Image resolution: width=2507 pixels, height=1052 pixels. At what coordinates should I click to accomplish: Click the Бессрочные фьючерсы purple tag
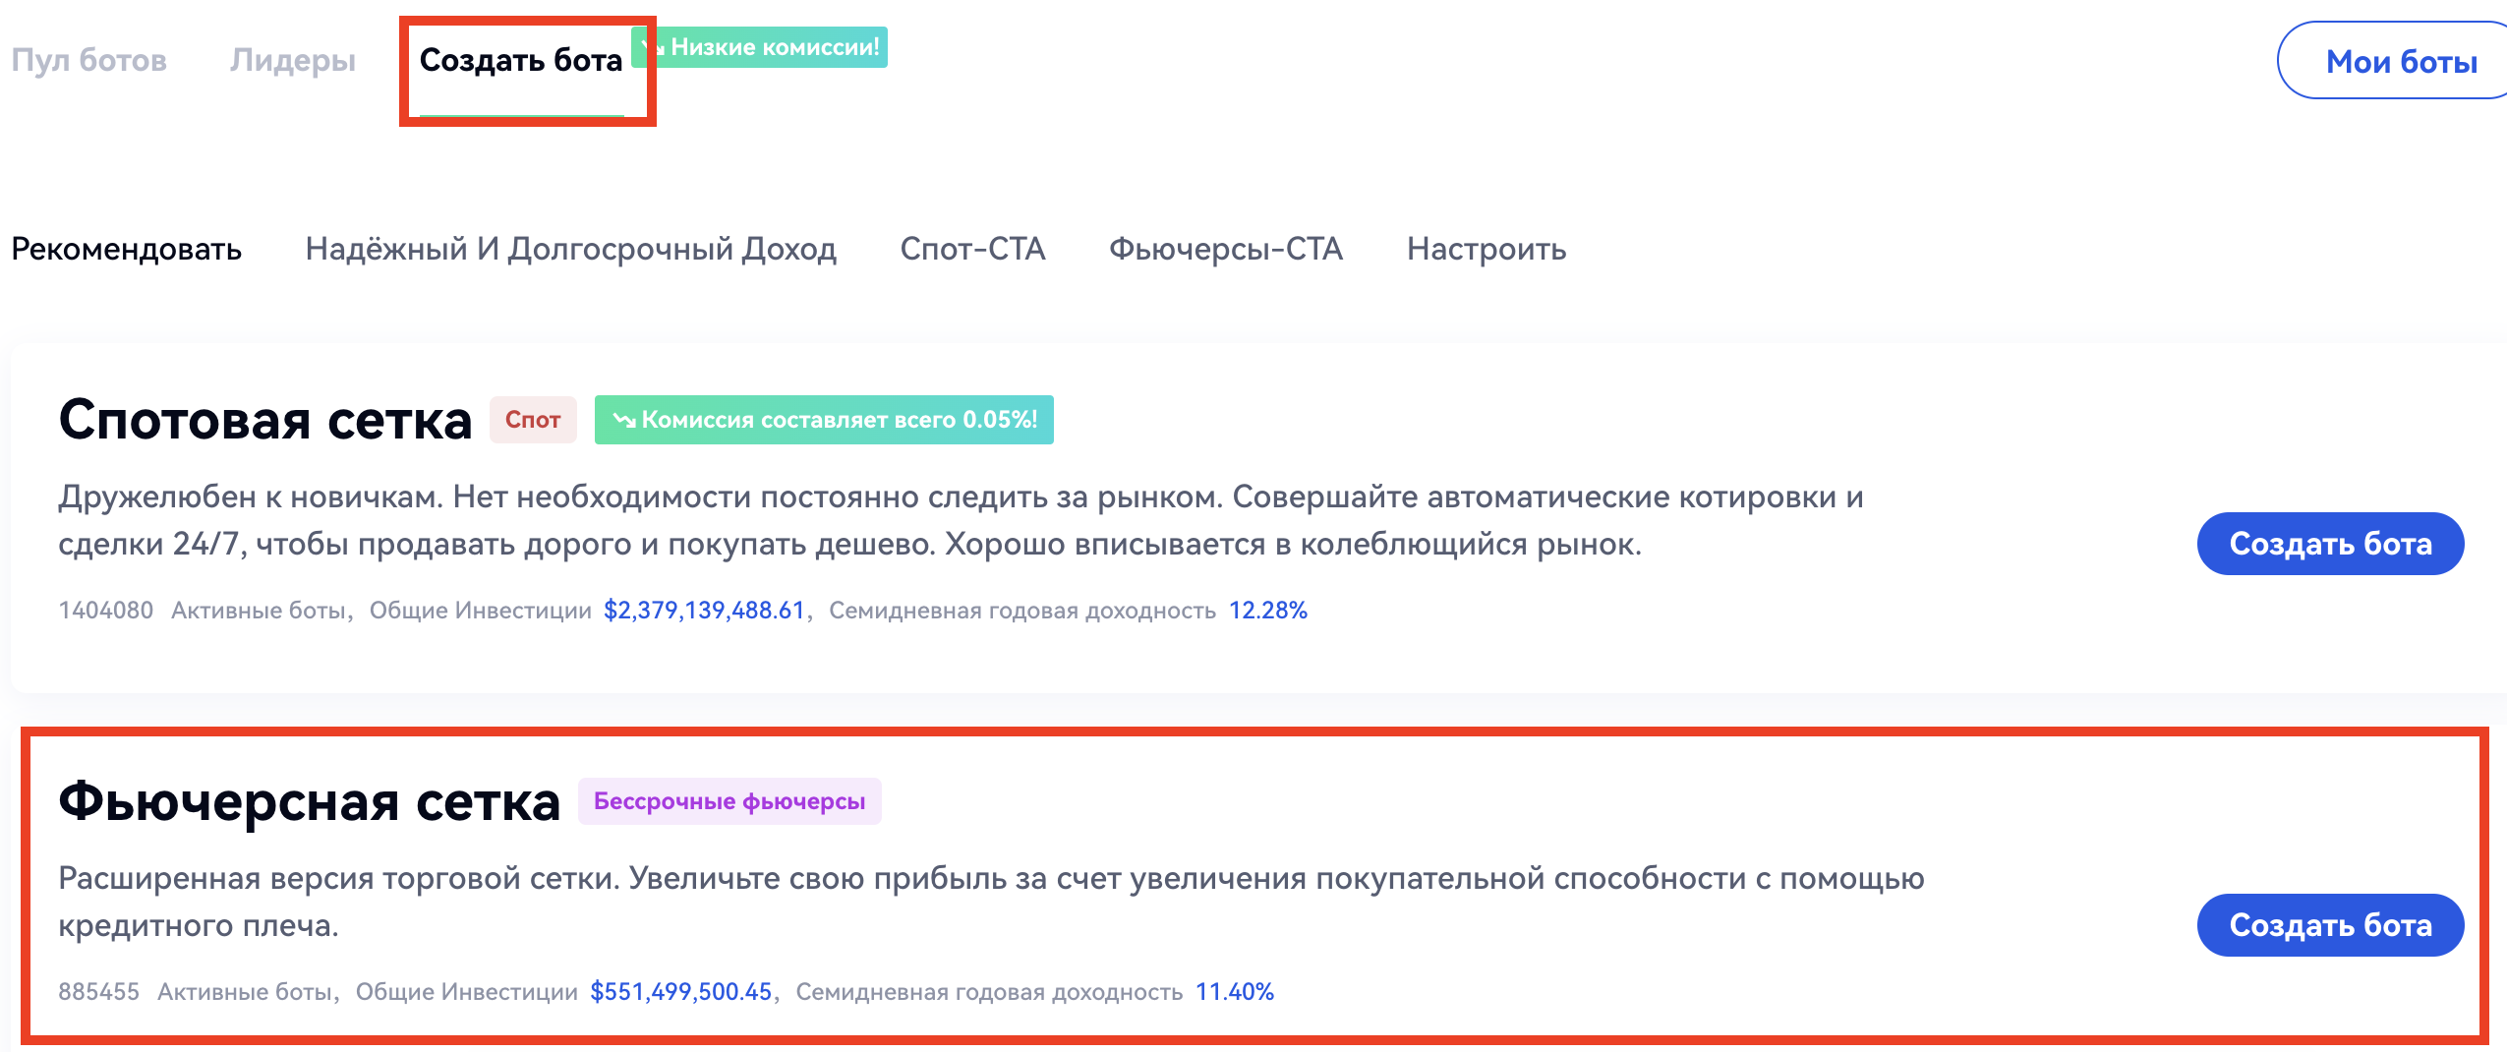click(x=729, y=801)
